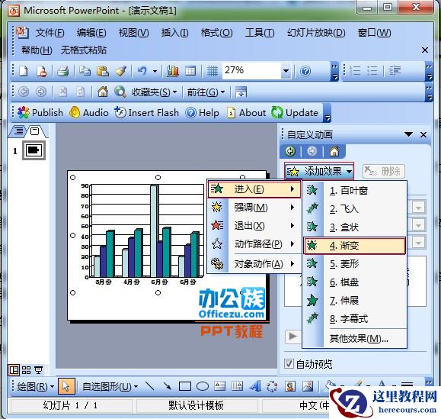Click Insert Flash in the toolbar
Screen dimensions: 441x419
point(146,113)
